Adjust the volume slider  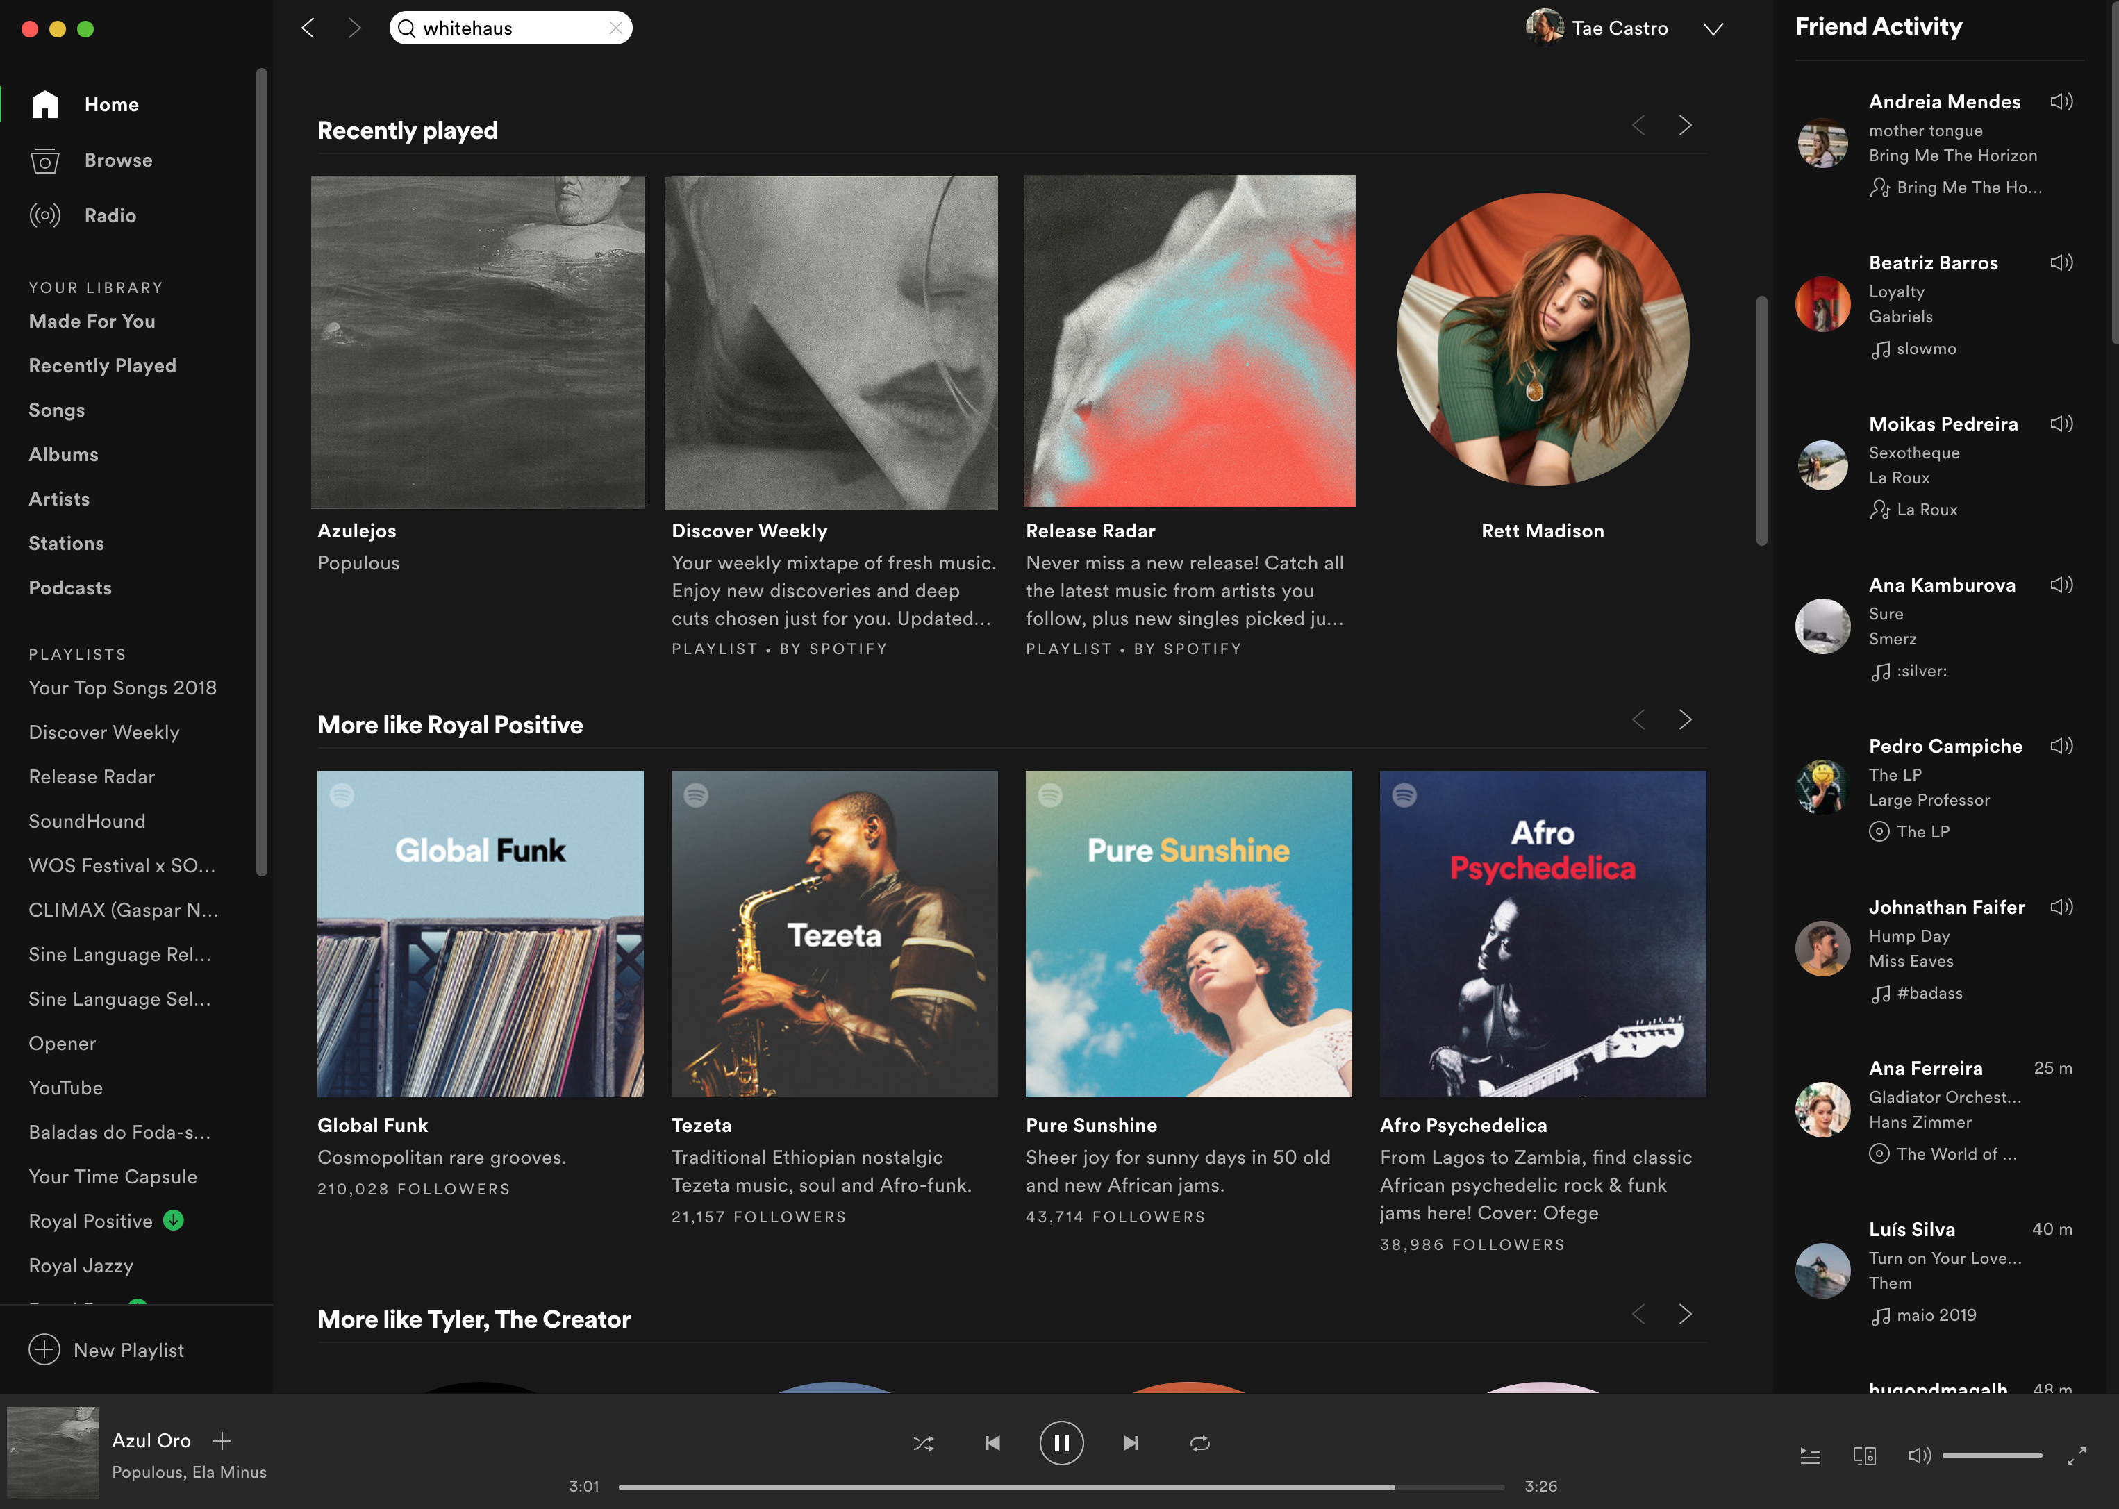point(1992,1456)
